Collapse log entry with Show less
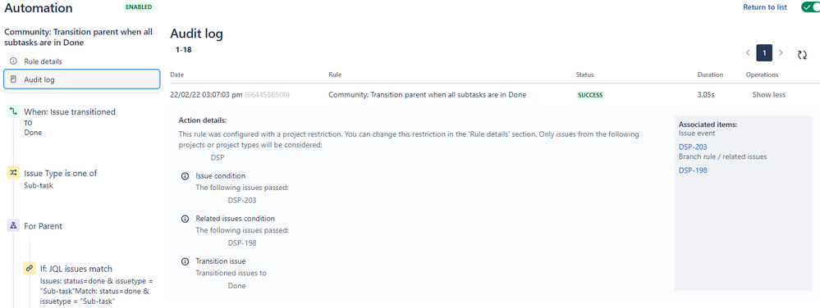Viewport: 820px width, 308px height. 769,95
